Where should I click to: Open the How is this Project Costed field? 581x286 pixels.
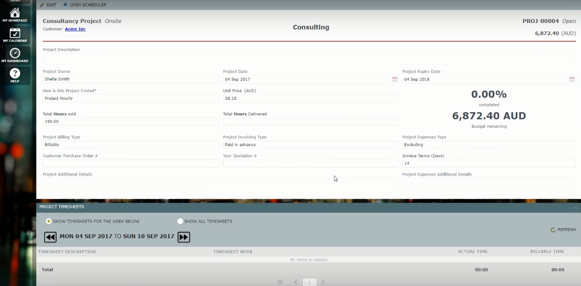[131, 98]
